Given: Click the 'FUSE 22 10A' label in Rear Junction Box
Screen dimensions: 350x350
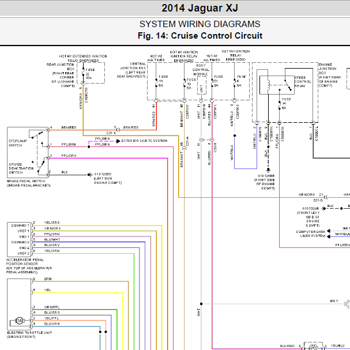Looking at the screenshot, I should point(90,74).
